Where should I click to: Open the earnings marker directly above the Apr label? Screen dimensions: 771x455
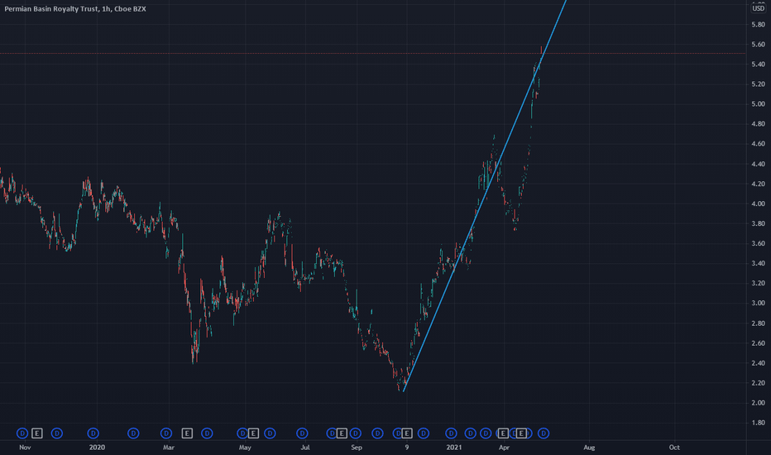click(x=502, y=433)
